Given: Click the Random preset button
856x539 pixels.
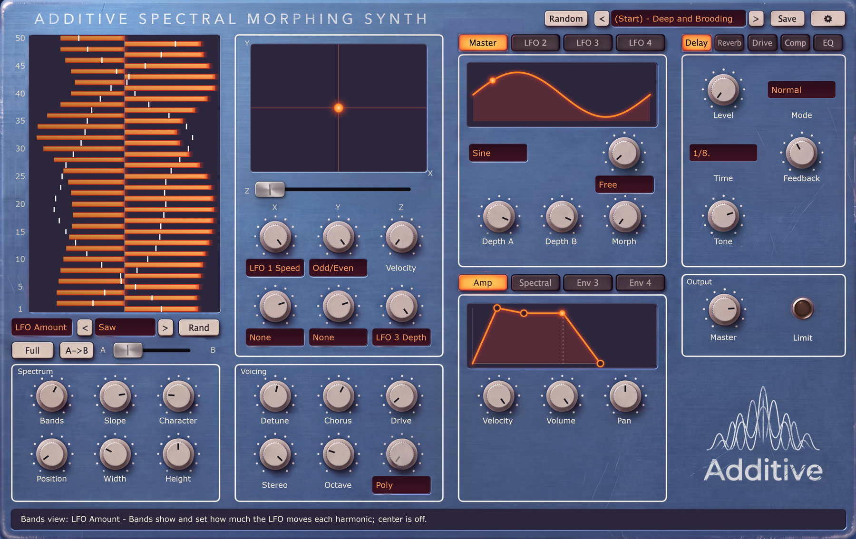Looking at the screenshot, I should [x=566, y=19].
